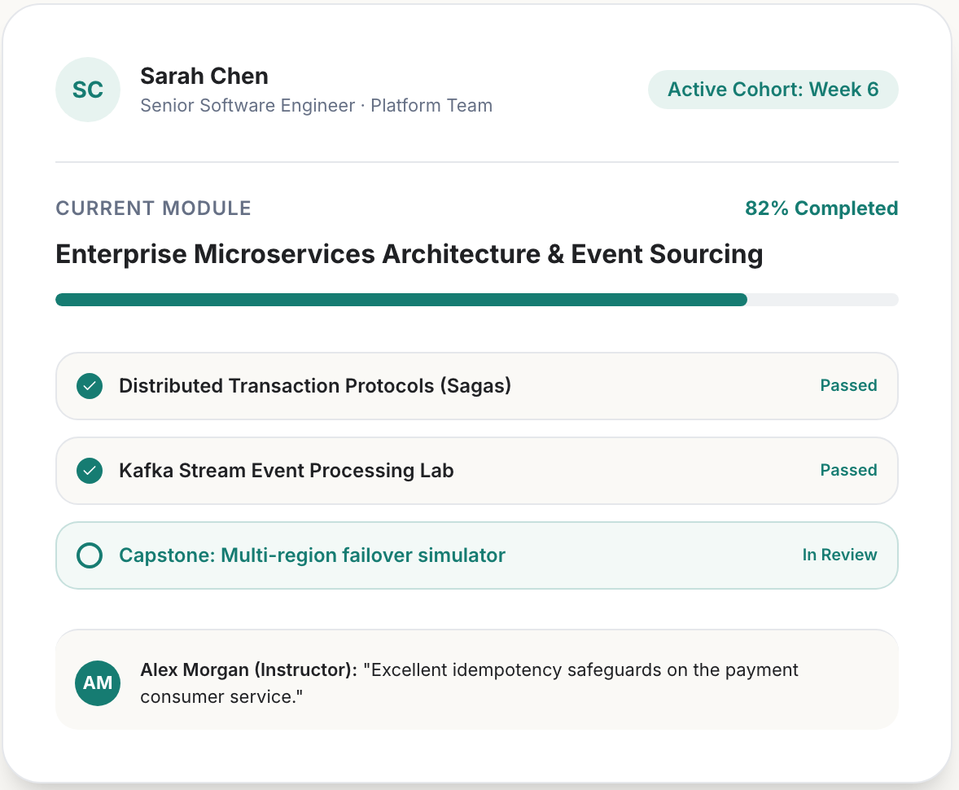Click the CURRENT MODULE label
The width and height of the screenshot is (959, 790).
click(x=154, y=208)
